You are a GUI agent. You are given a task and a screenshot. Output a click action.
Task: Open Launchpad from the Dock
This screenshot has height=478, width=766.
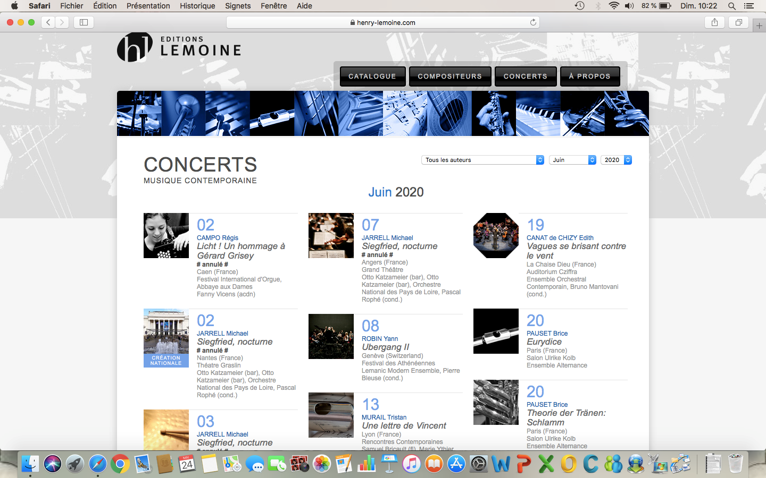click(x=75, y=464)
